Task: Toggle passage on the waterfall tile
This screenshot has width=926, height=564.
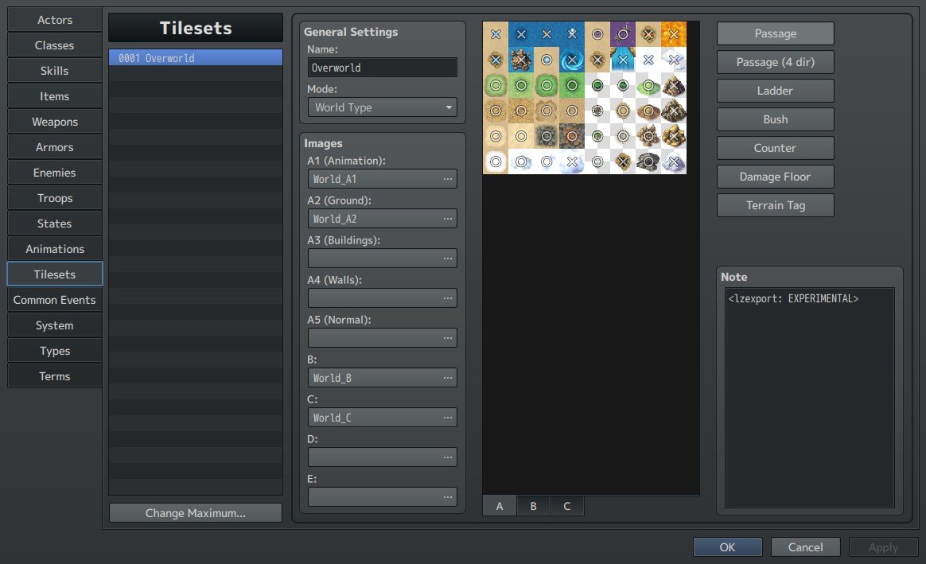Action: [622, 60]
